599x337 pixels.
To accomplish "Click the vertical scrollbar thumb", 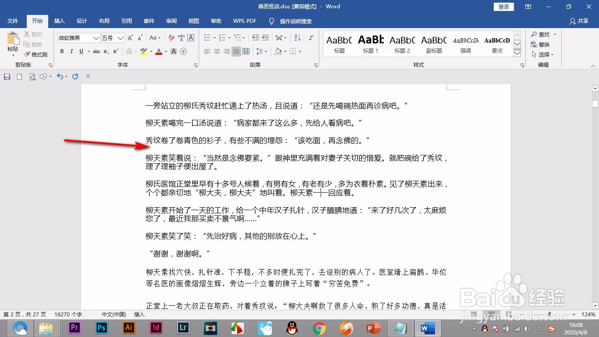I will (595, 104).
